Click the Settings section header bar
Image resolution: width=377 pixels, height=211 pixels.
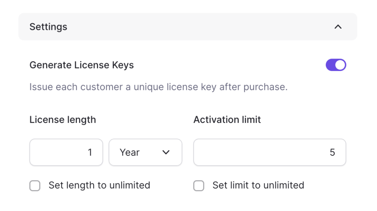coord(188,27)
